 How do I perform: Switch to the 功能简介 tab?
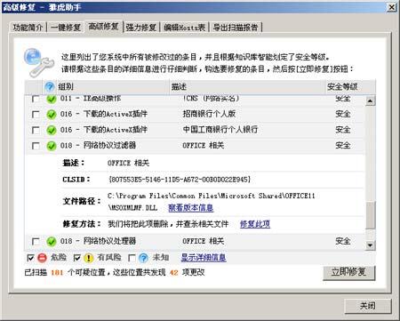(28, 28)
